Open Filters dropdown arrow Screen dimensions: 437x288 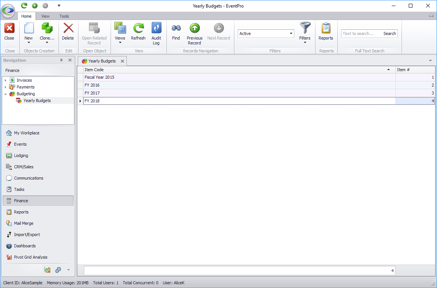[305, 43]
